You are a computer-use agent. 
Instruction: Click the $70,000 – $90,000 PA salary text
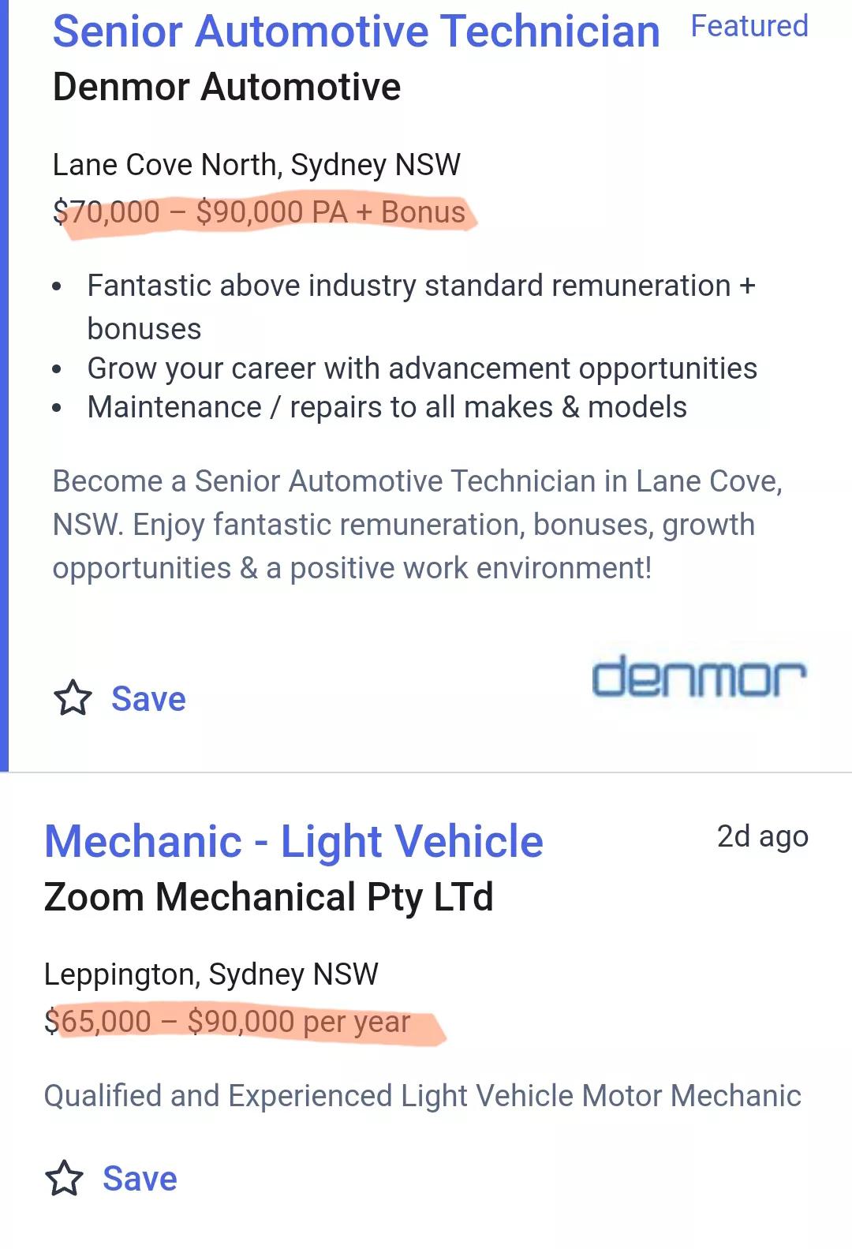coord(260,212)
